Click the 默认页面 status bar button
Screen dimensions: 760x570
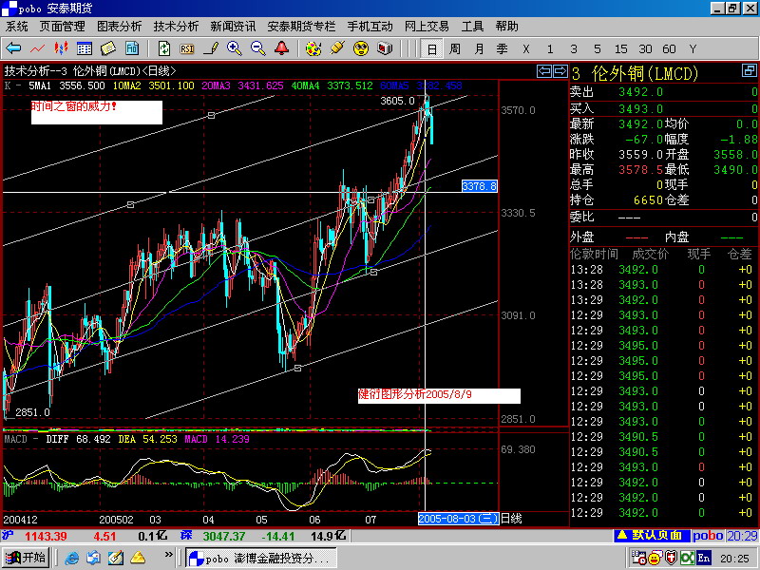tap(652, 536)
